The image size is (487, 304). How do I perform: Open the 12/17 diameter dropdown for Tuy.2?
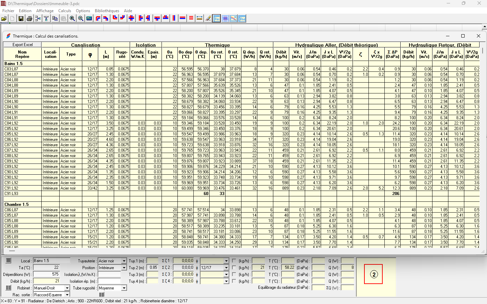click(226, 268)
